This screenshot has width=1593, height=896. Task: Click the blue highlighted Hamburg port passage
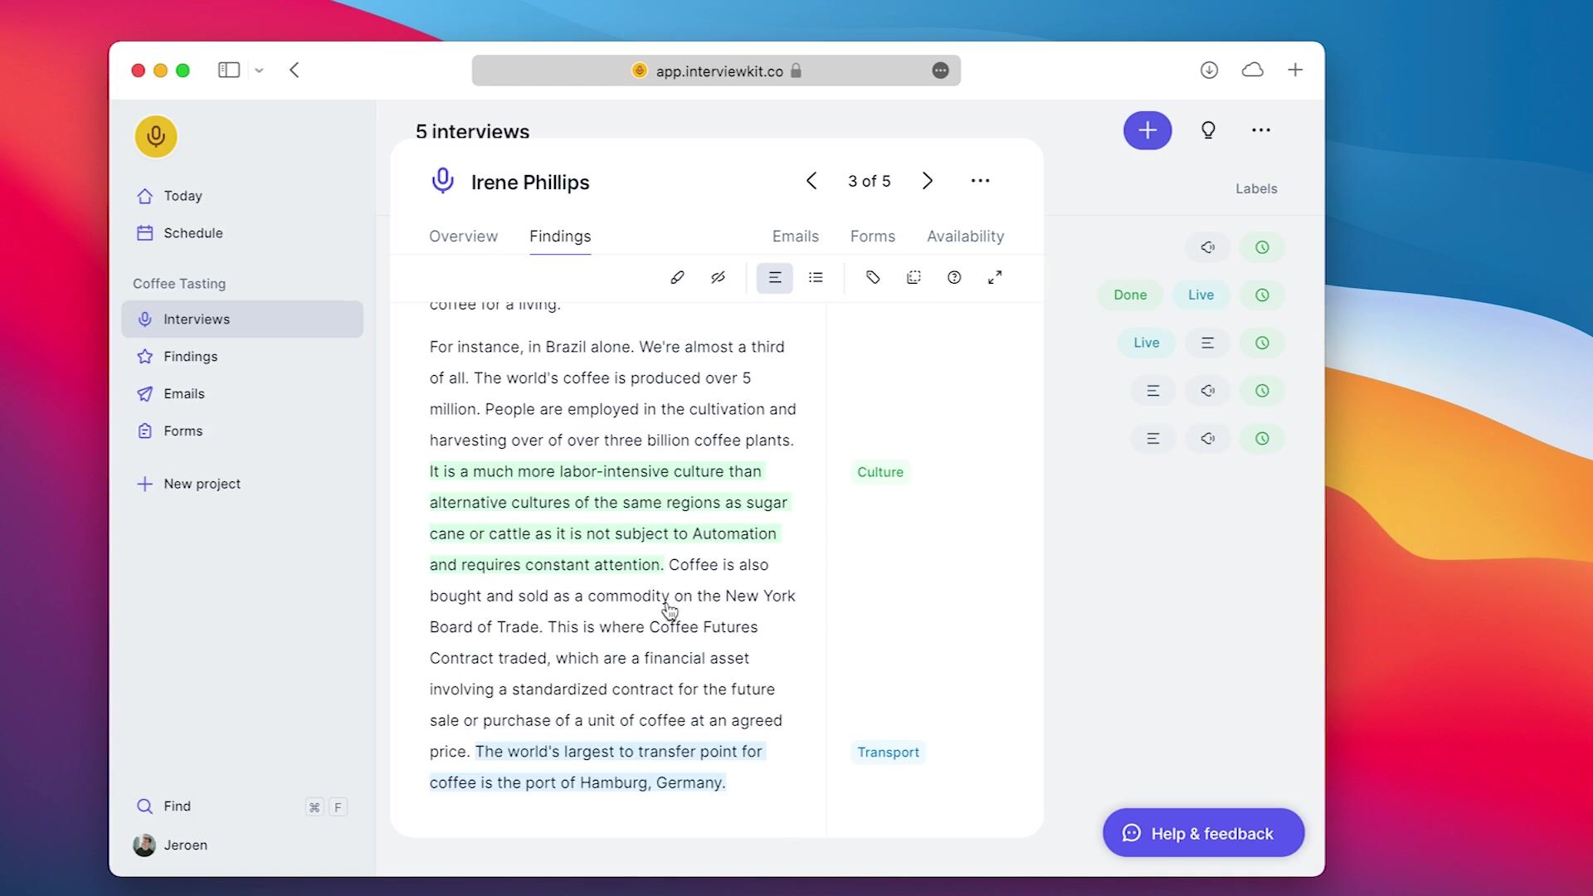tap(598, 767)
